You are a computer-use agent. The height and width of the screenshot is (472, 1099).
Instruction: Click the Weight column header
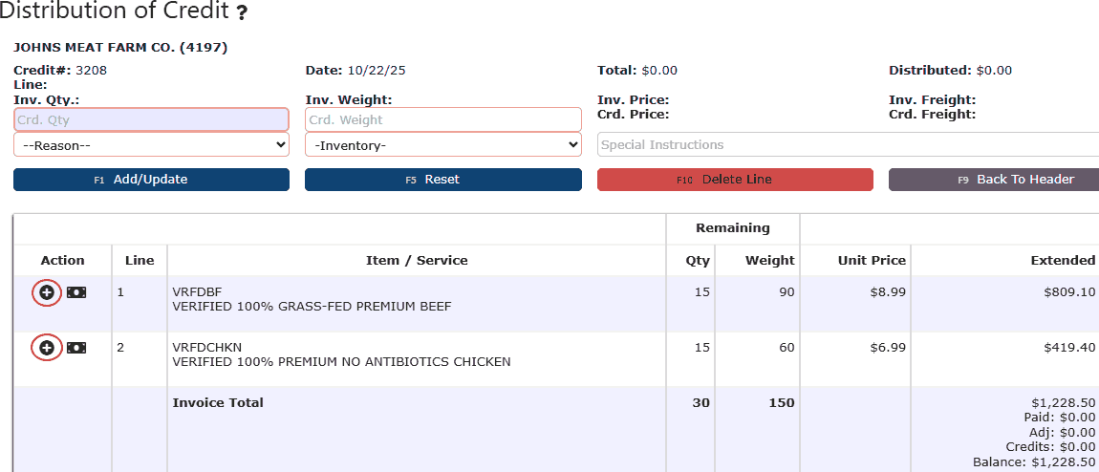(769, 260)
